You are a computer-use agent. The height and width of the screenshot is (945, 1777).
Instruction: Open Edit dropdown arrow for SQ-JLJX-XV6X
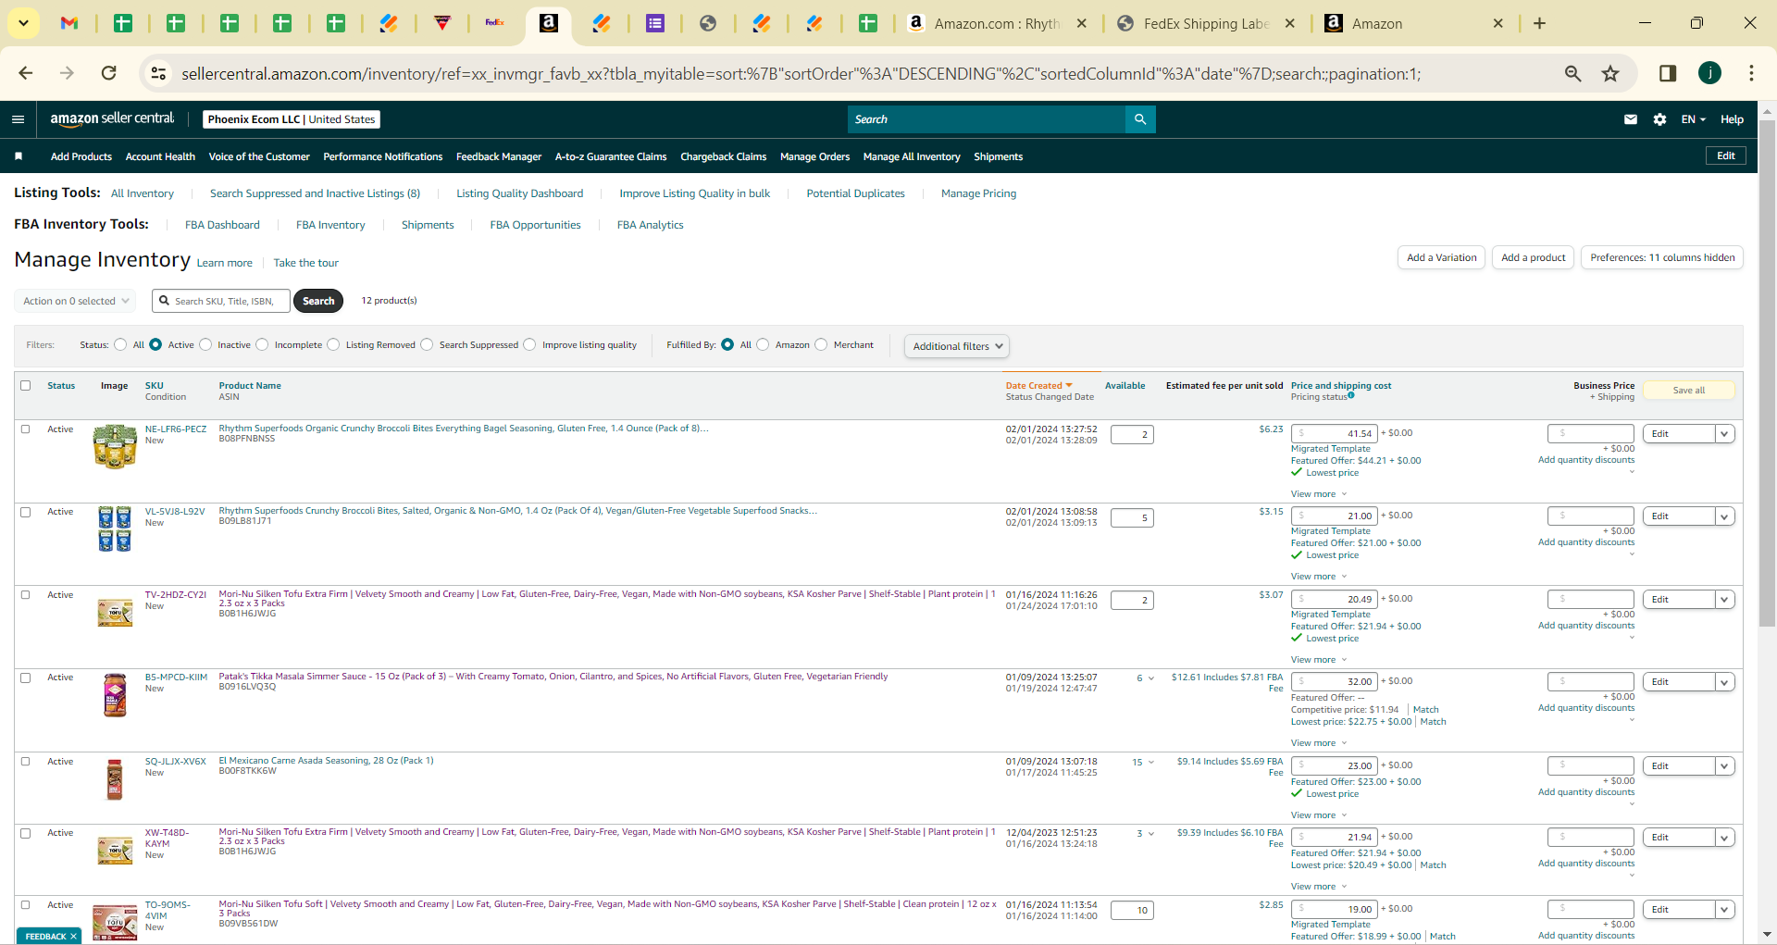point(1725,766)
